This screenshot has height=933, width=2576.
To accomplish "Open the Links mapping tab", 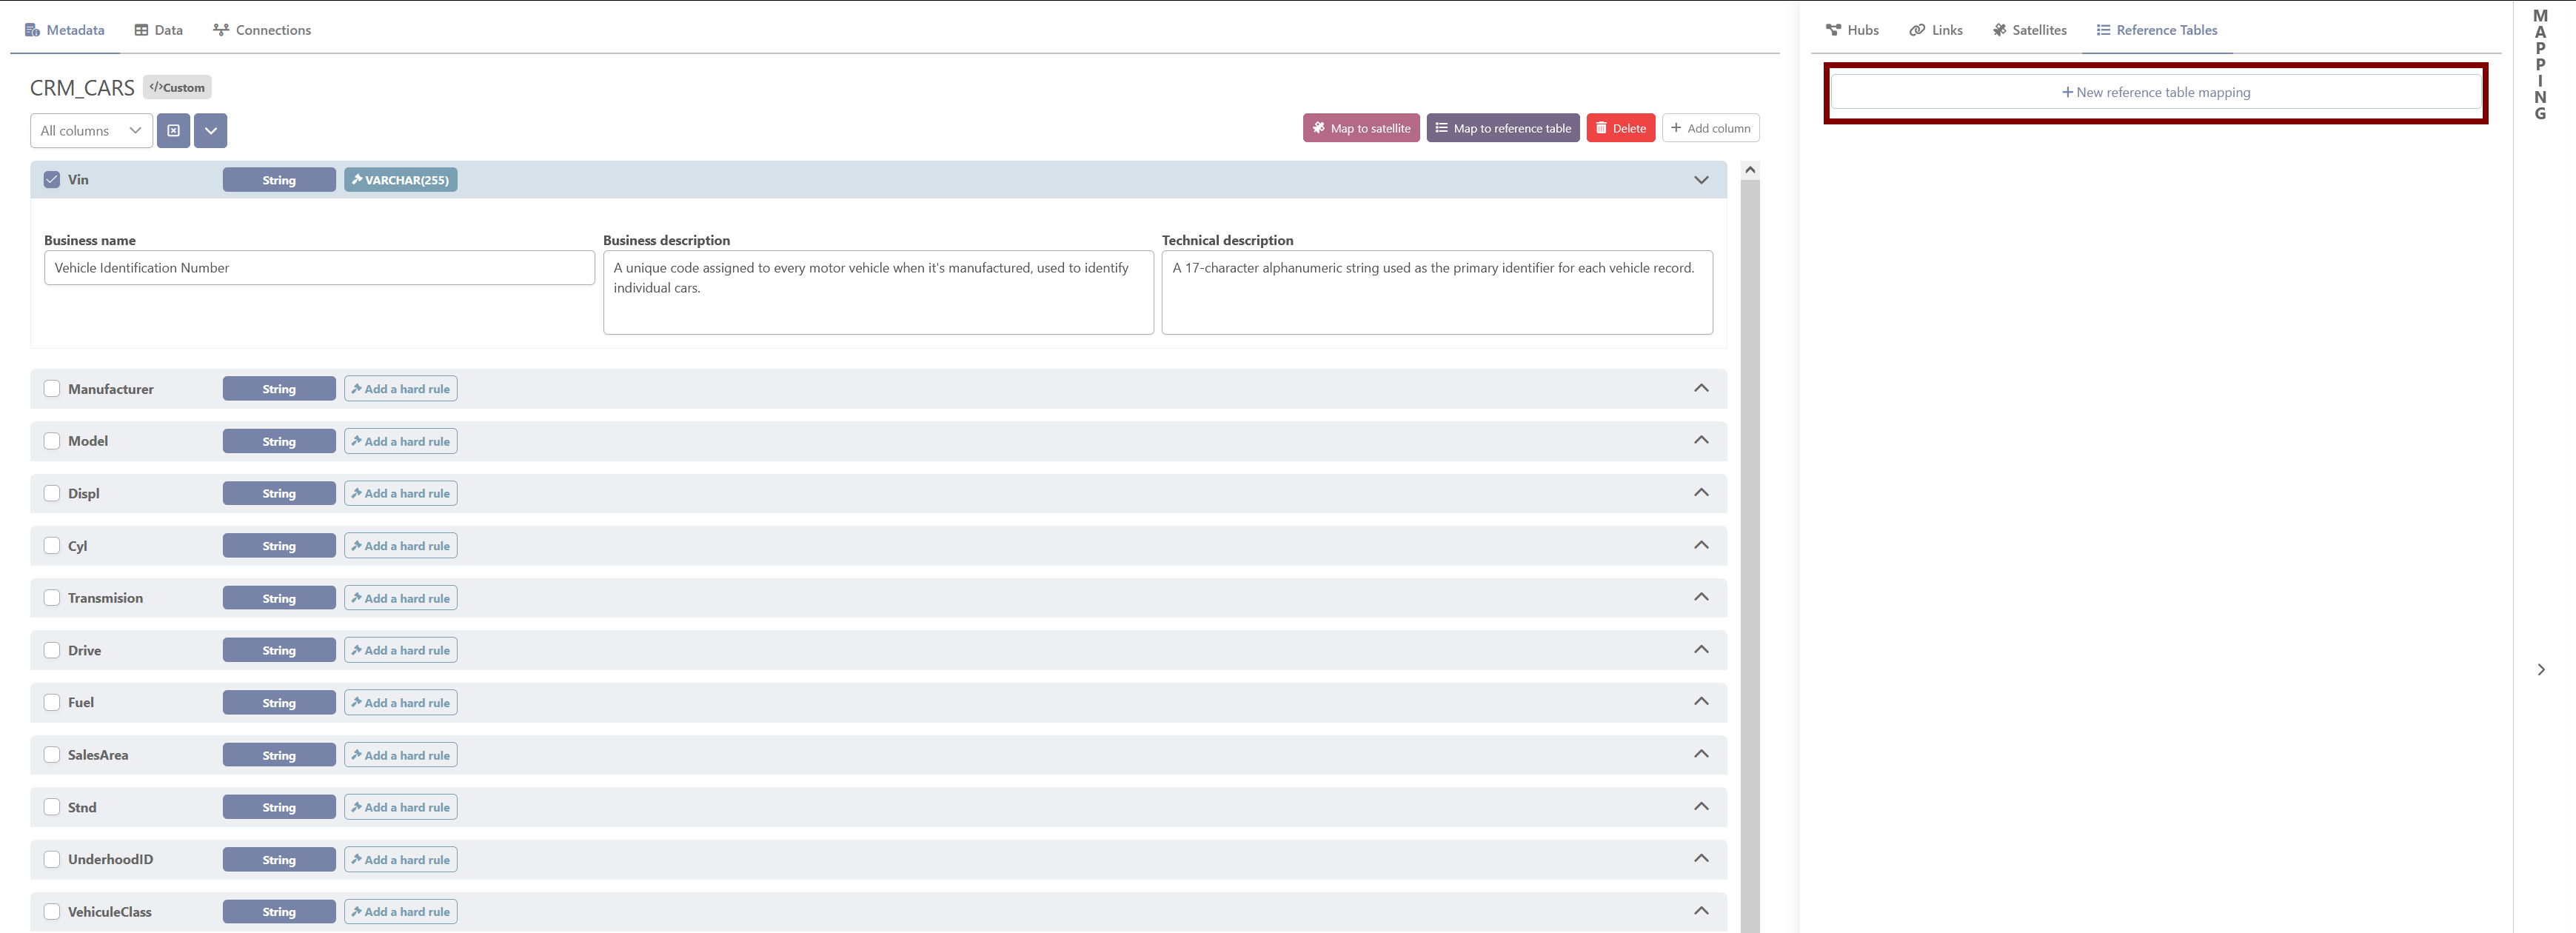I will [1936, 30].
